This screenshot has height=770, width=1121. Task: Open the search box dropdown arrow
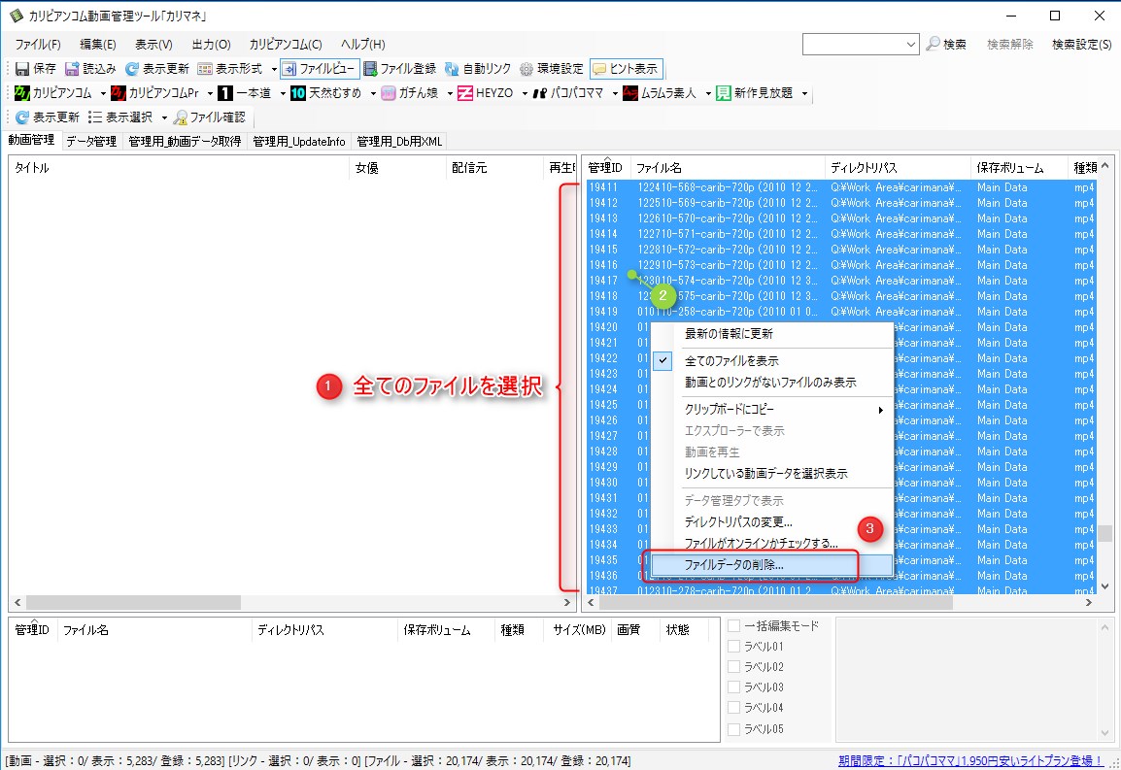coord(911,44)
